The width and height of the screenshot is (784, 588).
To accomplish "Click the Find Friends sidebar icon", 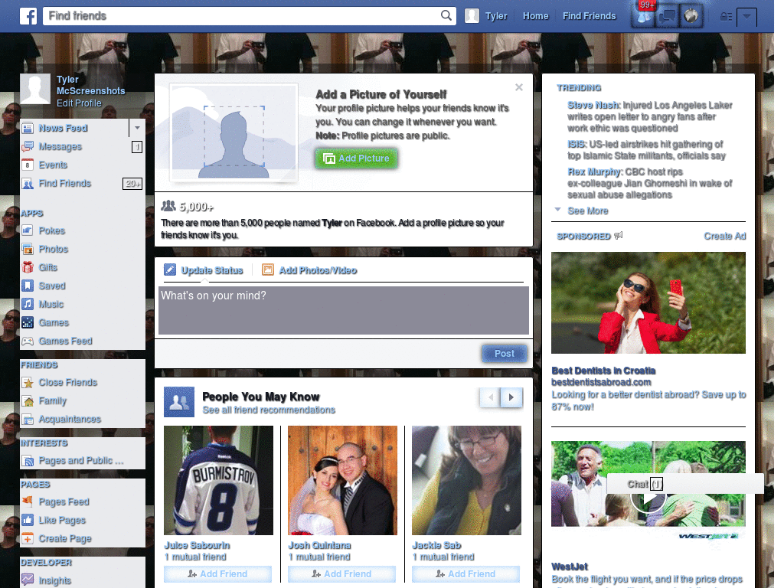I will point(28,184).
